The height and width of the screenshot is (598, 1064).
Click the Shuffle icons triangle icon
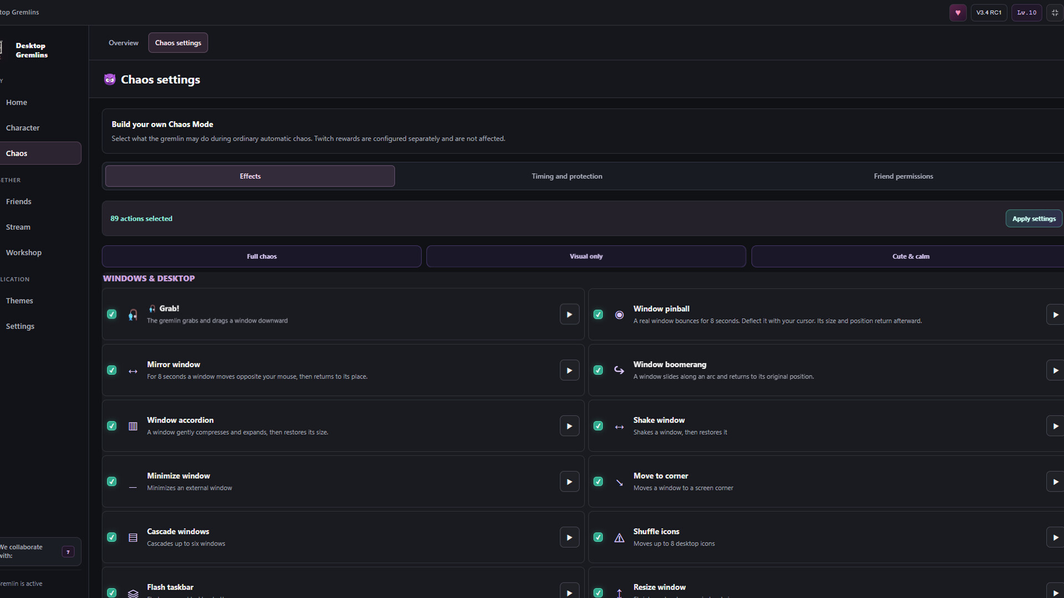coord(620,538)
